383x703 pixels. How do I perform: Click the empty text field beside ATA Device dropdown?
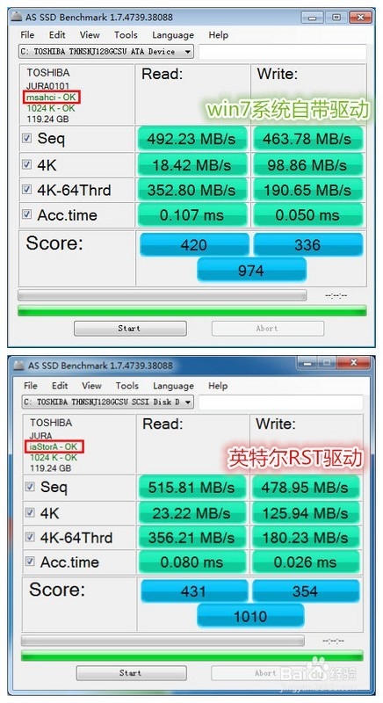282,52
